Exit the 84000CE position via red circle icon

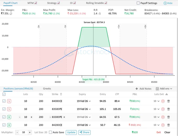pos(163,101)
